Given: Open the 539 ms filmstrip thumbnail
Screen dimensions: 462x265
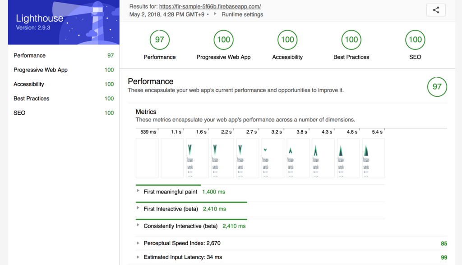Looking at the screenshot, I should 147,158.
